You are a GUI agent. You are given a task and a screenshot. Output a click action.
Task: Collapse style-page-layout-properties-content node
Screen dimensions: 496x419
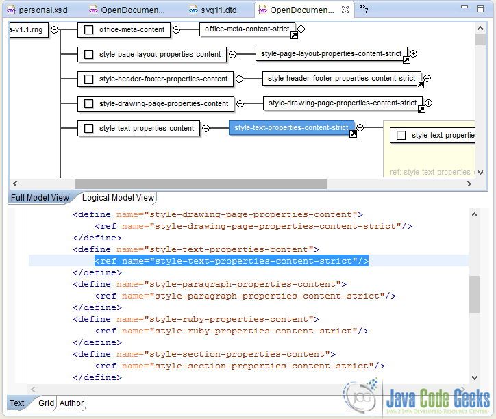click(x=232, y=54)
